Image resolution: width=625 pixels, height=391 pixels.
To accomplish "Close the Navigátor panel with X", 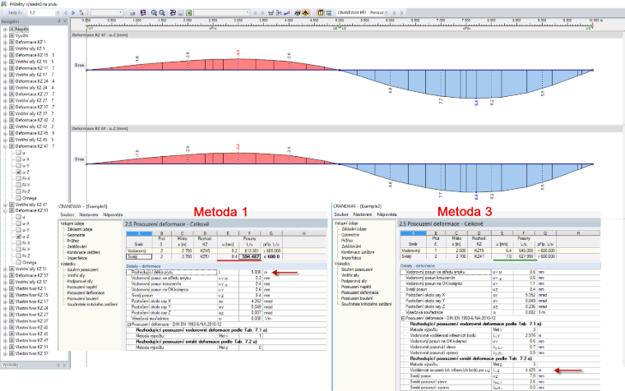I will pos(65,21).
